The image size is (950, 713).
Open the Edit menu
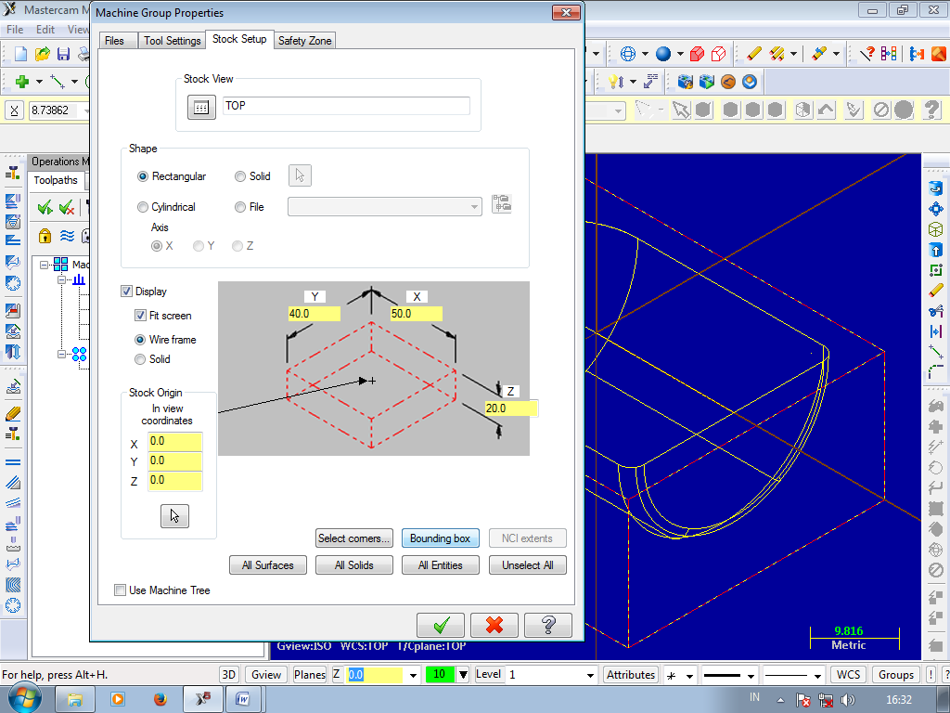pyautogui.click(x=45, y=29)
